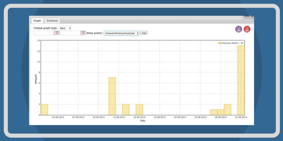
Task: Open the start date calendar picker icon
Action: click(x=57, y=33)
